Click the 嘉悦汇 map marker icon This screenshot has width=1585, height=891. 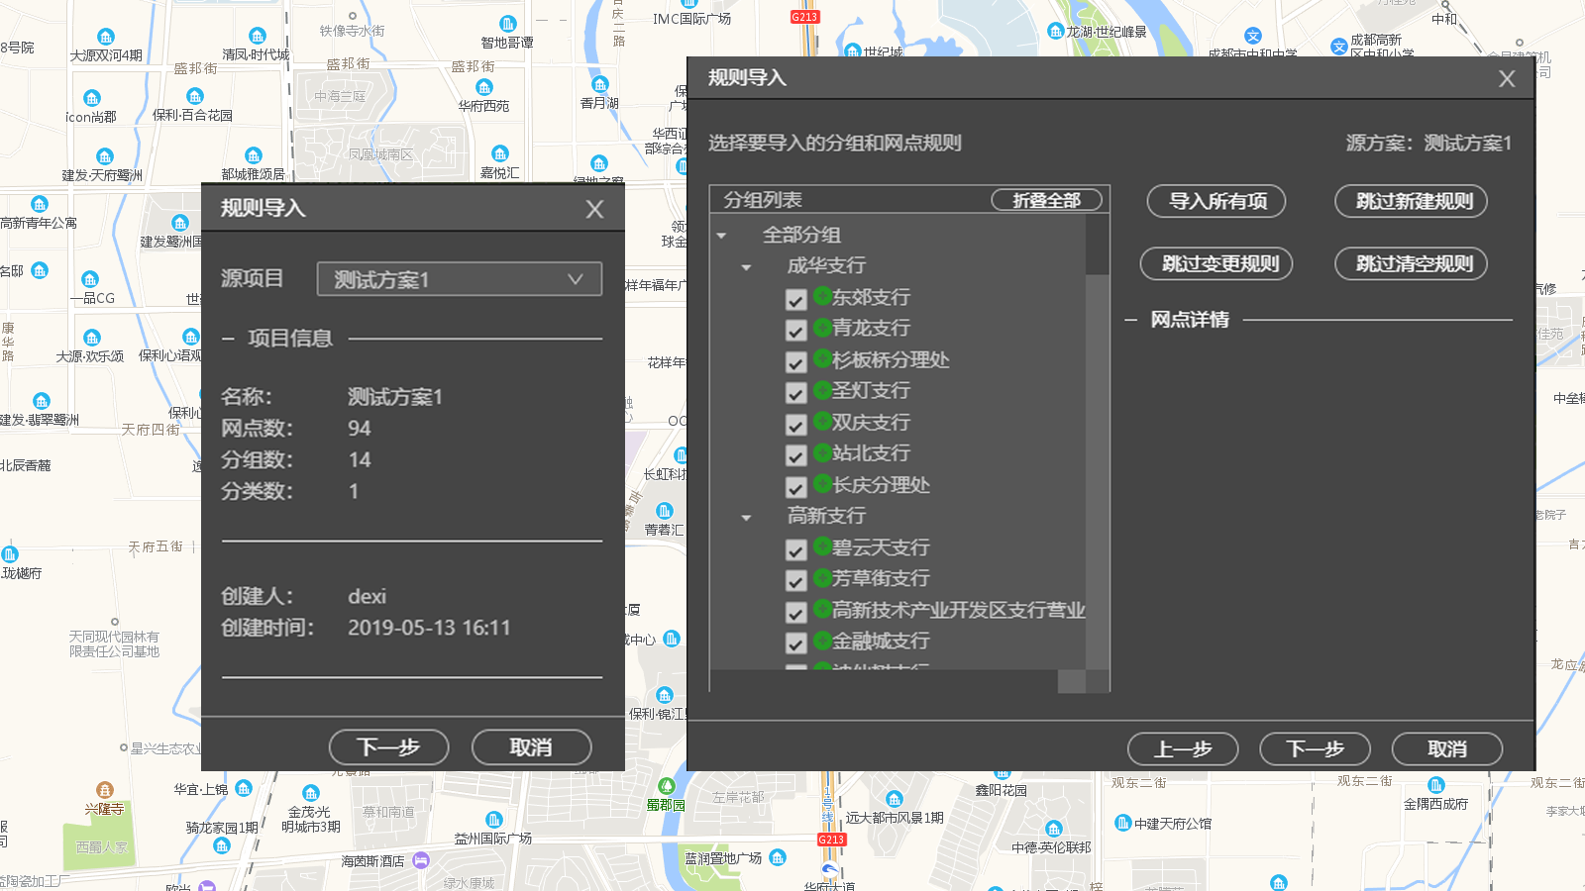(500, 153)
